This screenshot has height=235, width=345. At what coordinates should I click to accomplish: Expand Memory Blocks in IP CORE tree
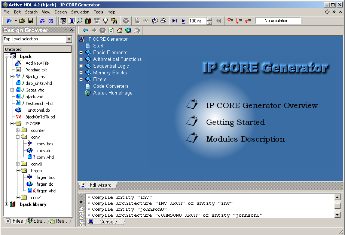[81, 73]
